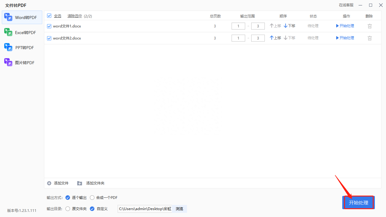Viewport: 386px width, 217px height.
Task: Uncheck the word文件1.docx checkbox
Action: click(x=49, y=26)
